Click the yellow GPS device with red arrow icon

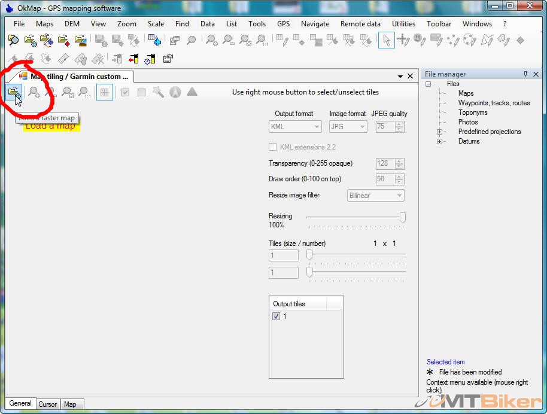(133, 59)
